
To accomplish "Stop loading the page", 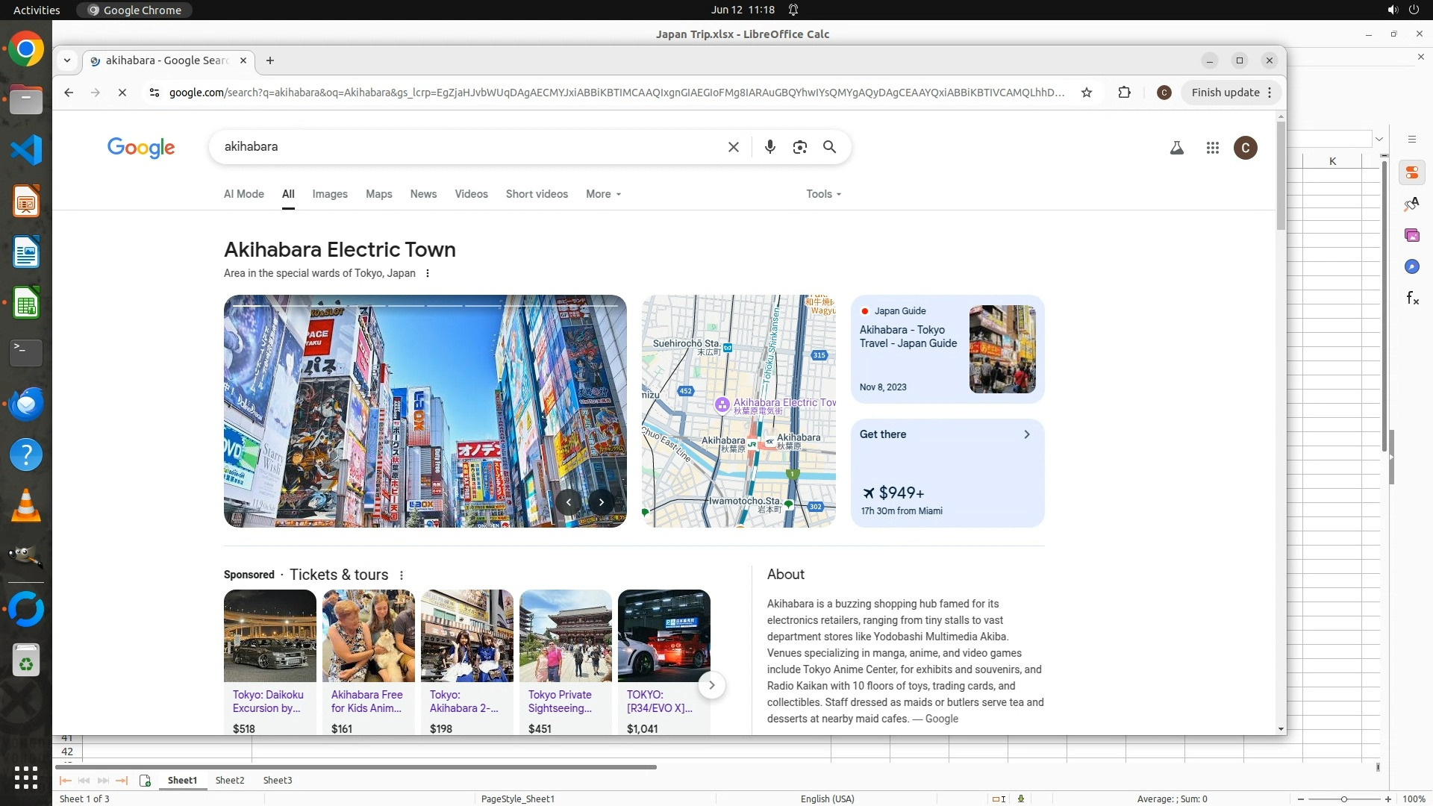I will (x=122, y=93).
